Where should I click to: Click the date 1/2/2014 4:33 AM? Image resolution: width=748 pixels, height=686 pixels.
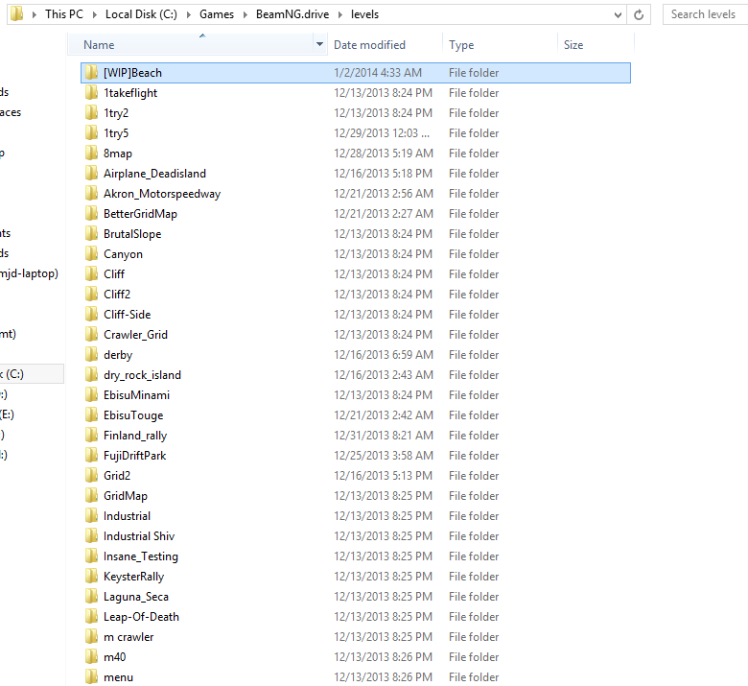378,73
